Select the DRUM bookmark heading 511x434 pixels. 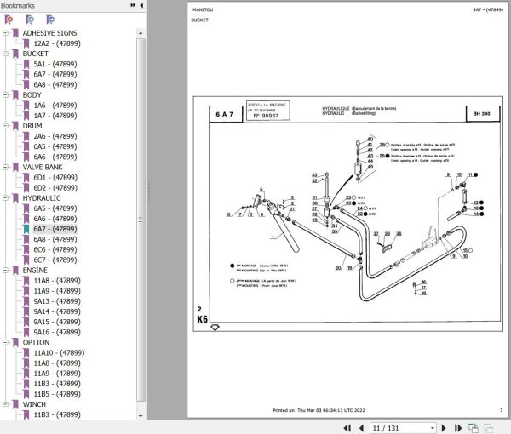32,126
